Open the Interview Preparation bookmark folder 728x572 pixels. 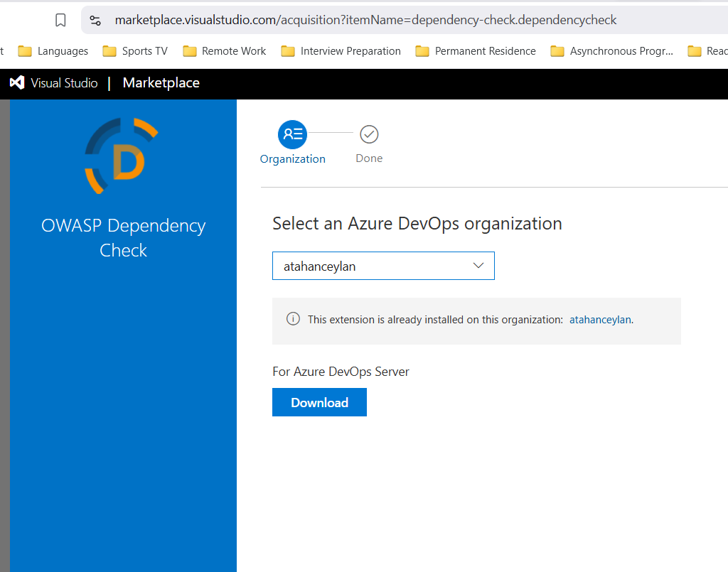pos(341,51)
